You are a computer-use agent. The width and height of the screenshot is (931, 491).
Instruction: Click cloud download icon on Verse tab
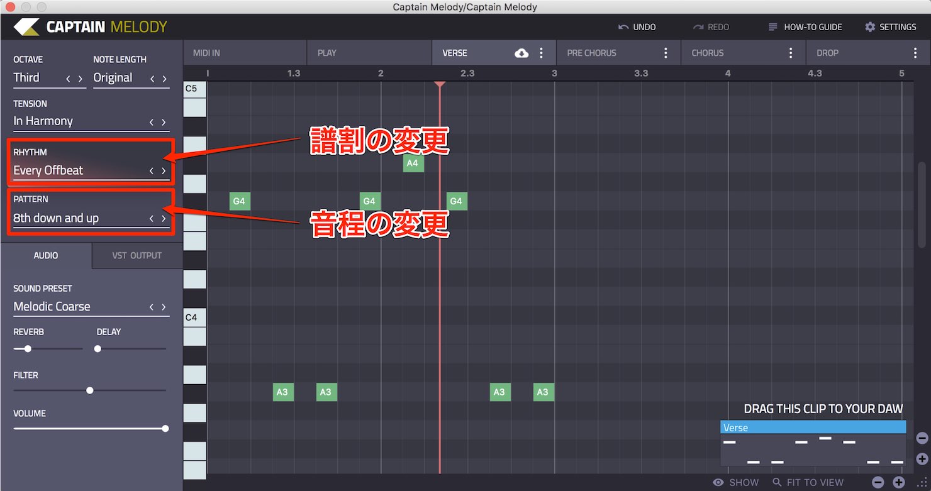click(521, 53)
